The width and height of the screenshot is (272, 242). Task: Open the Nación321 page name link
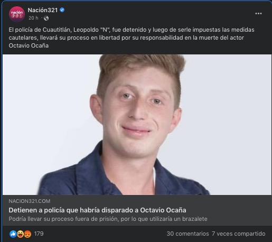tap(43, 10)
